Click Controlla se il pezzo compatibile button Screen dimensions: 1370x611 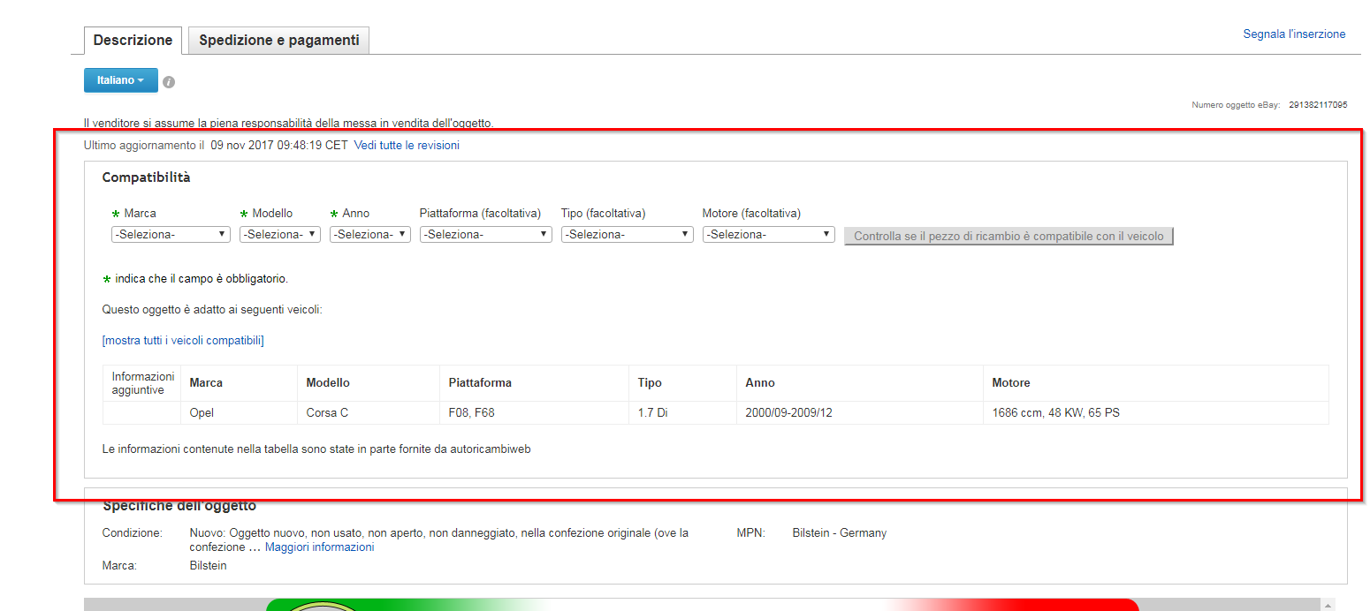coord(1008,237)
